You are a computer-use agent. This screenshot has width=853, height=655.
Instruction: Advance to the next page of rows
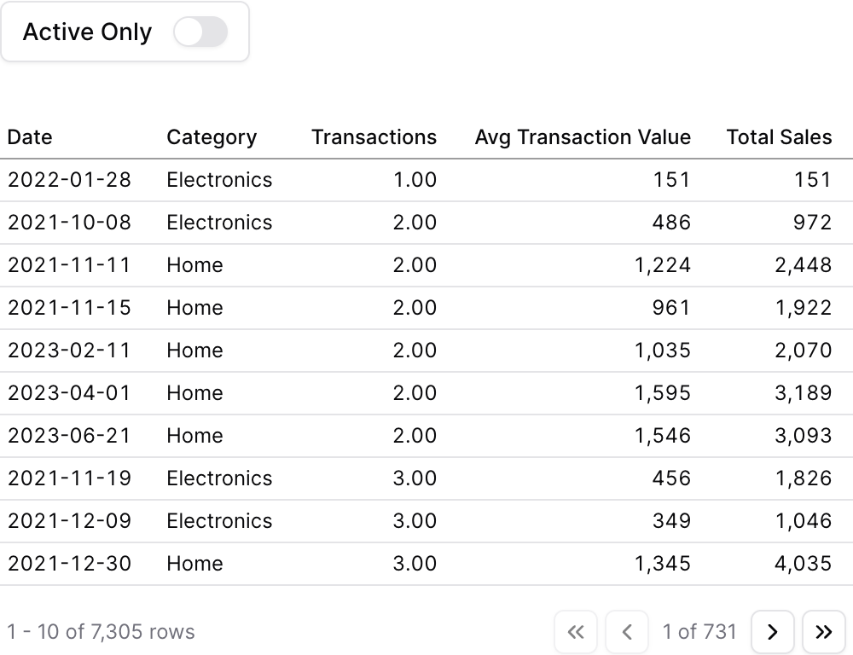[x=773, y=632]
